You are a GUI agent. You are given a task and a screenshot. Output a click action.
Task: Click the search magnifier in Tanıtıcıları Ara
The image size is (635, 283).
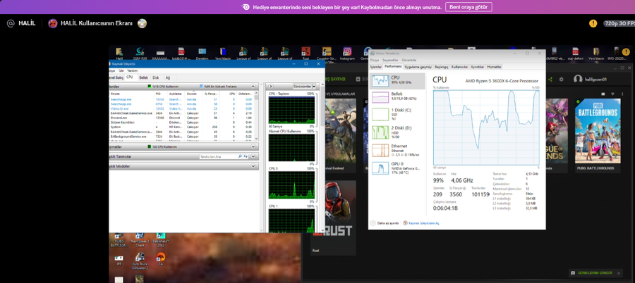[240, 156]
